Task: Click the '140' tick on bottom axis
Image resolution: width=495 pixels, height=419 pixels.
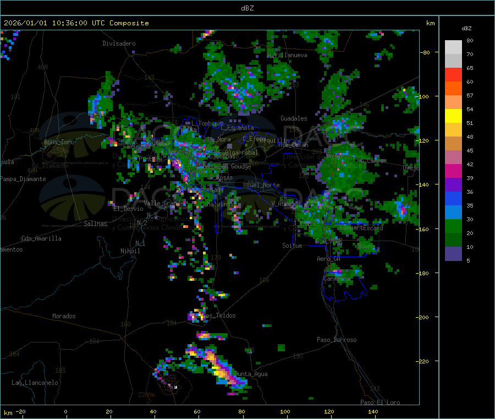Action: tap(373, 411)
